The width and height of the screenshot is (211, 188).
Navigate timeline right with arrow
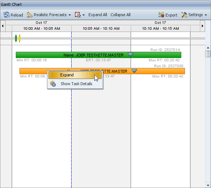click(203, 26)
